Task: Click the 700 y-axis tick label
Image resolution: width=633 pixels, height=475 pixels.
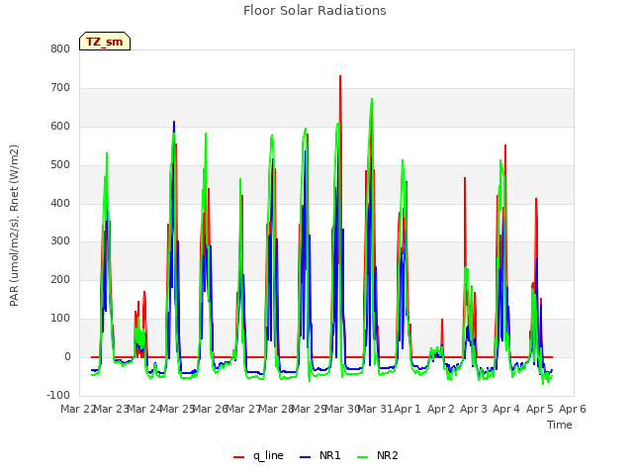Action: click(x=60, y=88)
